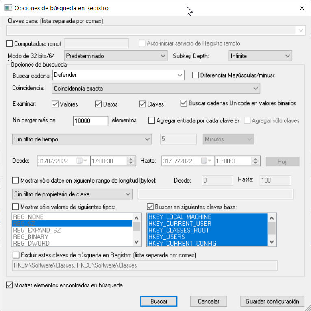This screenshot has width=311, height=311.
Task: Click the Cancelar button
Action: pos(208,301)
